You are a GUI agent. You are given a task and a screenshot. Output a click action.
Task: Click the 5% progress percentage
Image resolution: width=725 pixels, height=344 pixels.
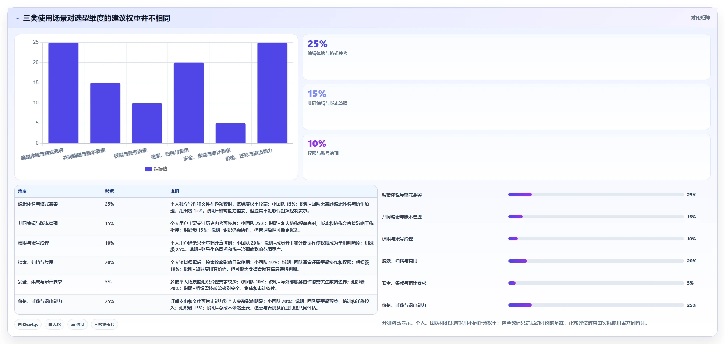point(690,283)
